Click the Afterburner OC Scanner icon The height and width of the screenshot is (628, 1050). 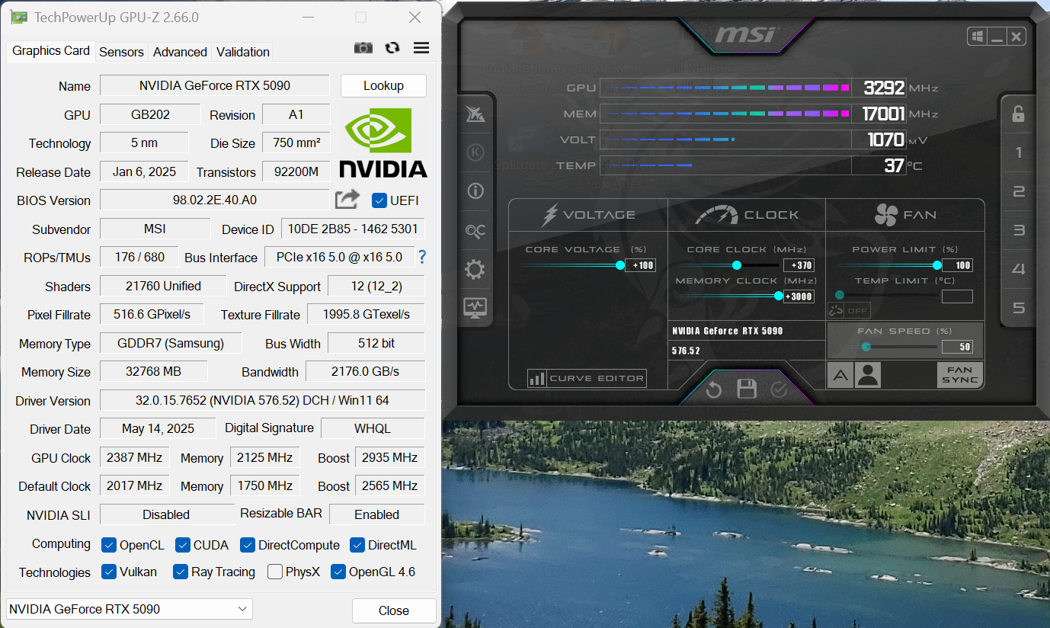pyautogui.click(x=475, y=231)
